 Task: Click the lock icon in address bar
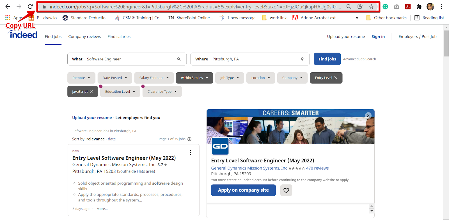pos(44,7)
